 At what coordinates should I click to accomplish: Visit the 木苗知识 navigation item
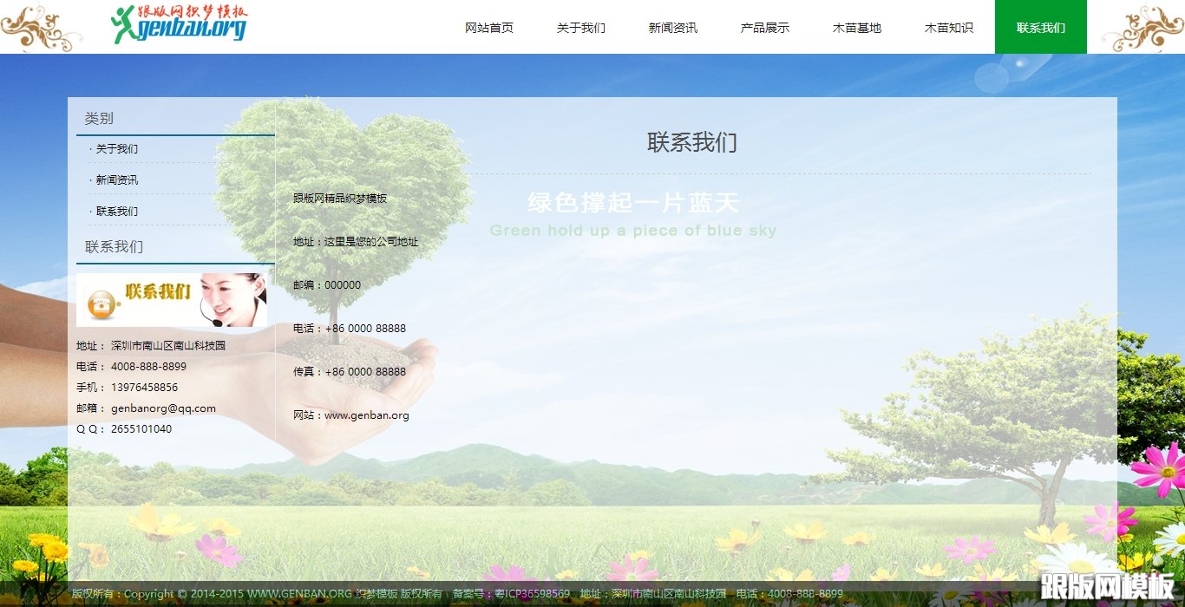coord(949,28)
